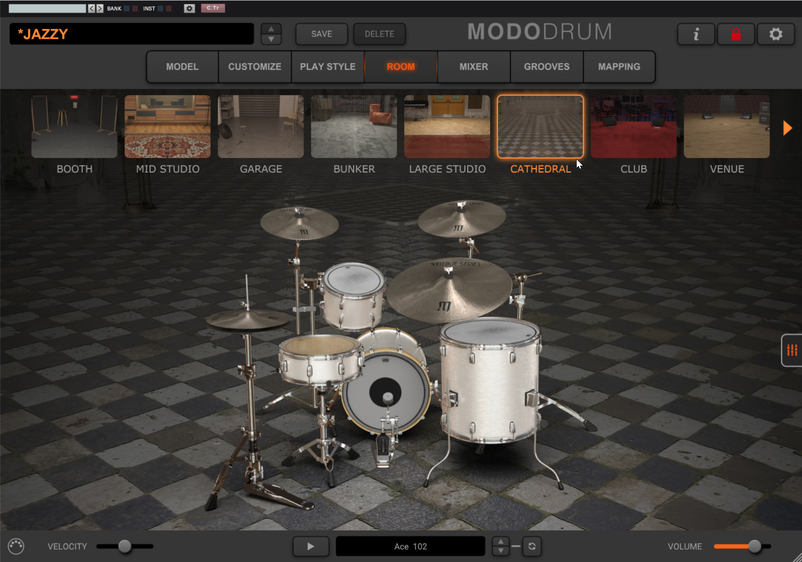This screenshot has height=562, width=802.
Task: Click the small gear in host top bar
Action: (189, 8)
